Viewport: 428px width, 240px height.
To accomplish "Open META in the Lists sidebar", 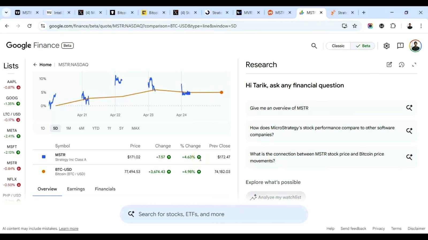I will 12,133.
